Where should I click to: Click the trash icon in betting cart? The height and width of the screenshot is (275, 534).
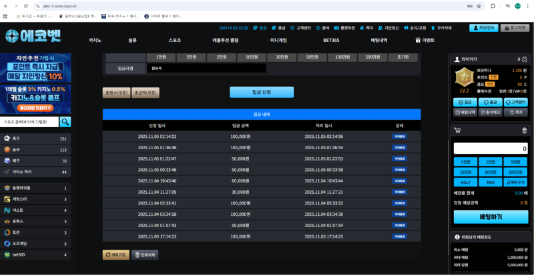coord(524,131)
